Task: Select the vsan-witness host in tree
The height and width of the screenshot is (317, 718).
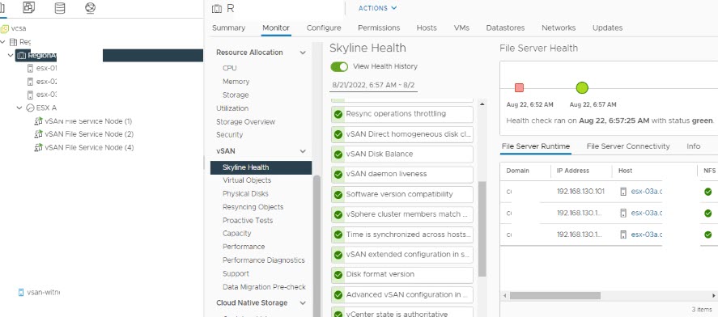Action: tap(39, 292)
